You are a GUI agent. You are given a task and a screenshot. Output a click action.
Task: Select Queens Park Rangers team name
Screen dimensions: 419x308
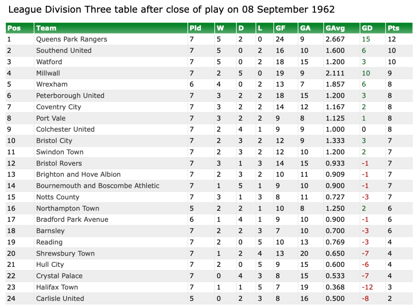coord(72,39)
